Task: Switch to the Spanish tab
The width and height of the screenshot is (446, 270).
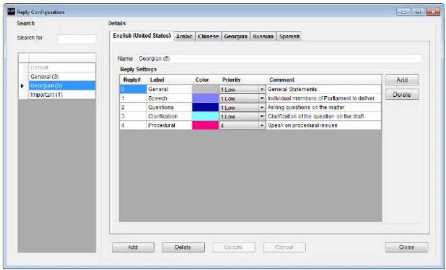Action: coord(289,36)
